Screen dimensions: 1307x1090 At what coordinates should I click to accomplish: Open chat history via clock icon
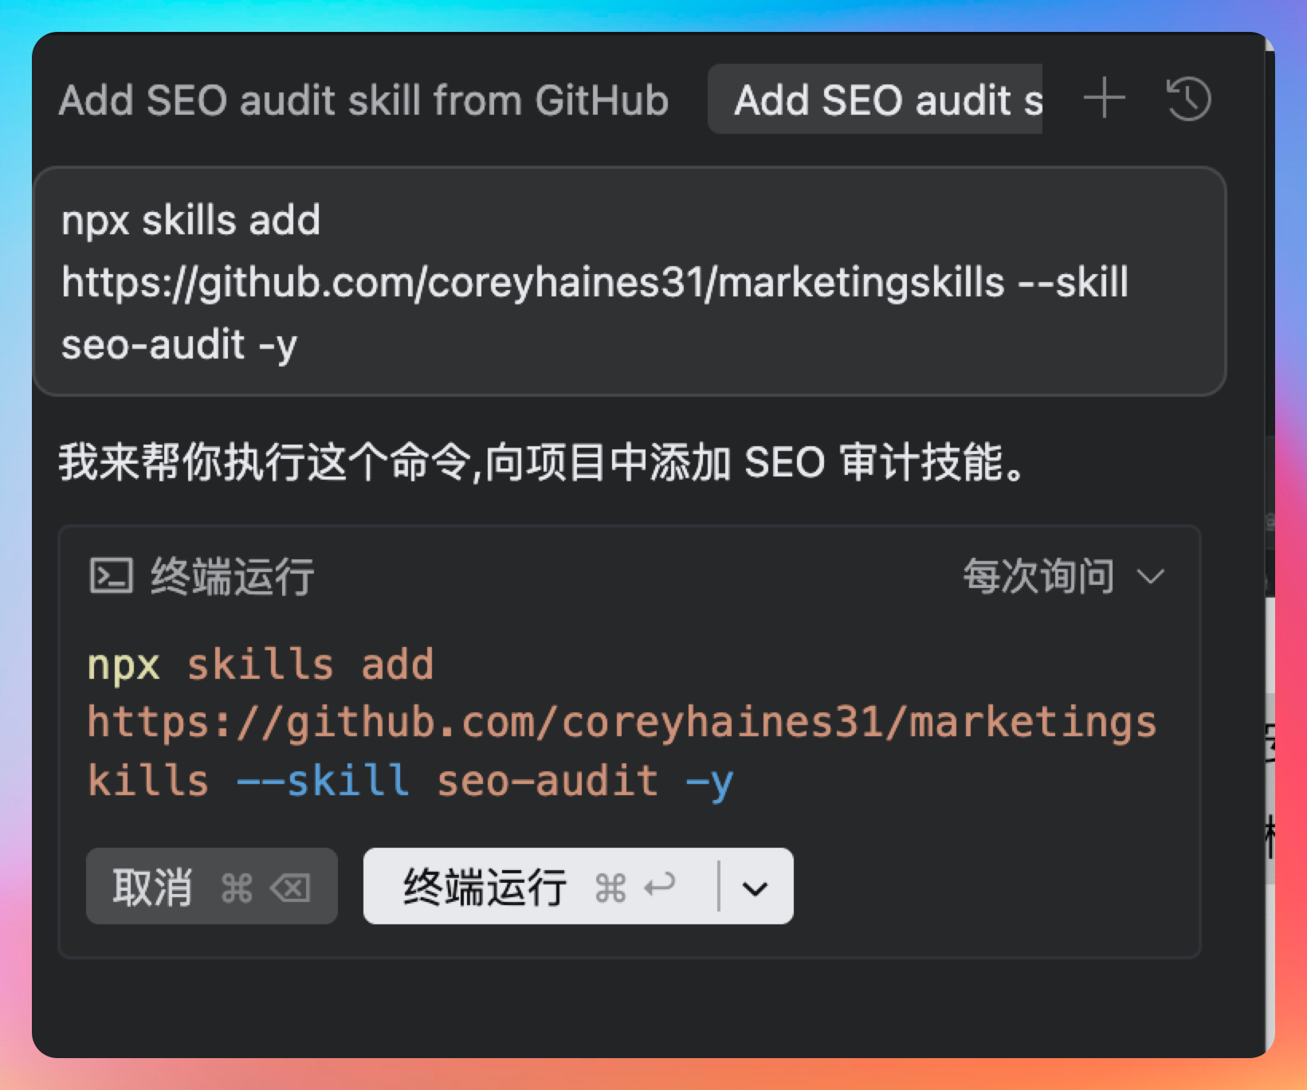1188,99
